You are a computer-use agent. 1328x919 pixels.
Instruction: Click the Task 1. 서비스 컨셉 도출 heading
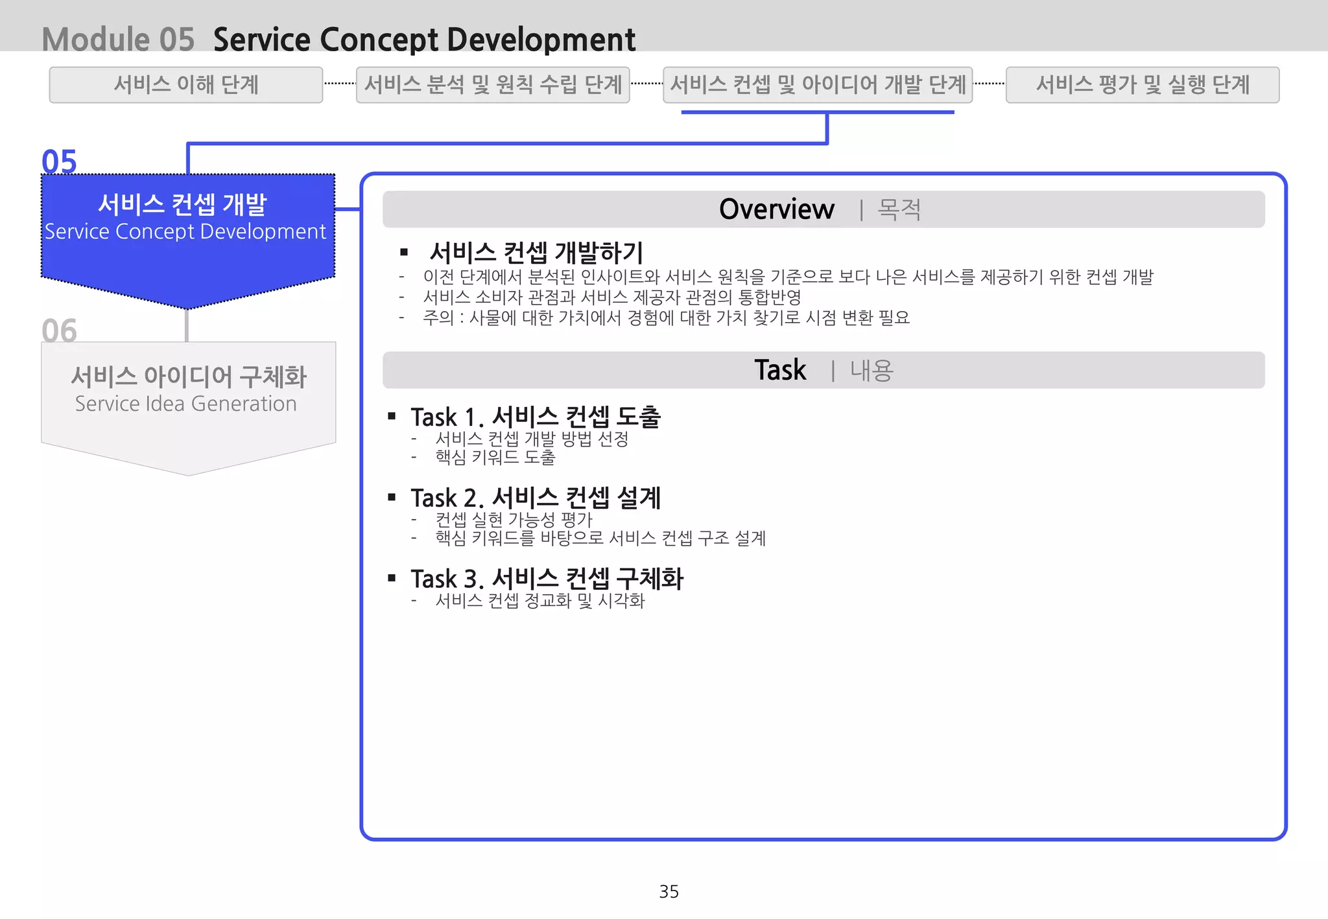point(536,417)
